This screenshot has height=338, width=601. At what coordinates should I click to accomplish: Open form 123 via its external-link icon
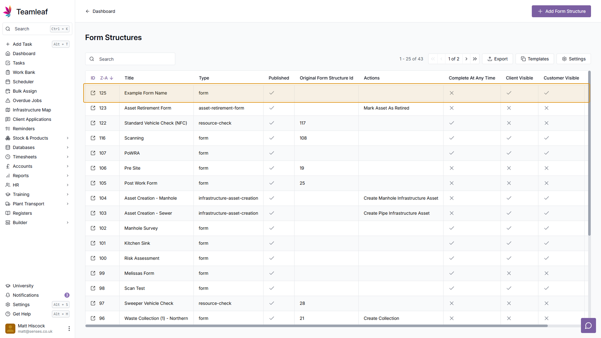[93, 108]
